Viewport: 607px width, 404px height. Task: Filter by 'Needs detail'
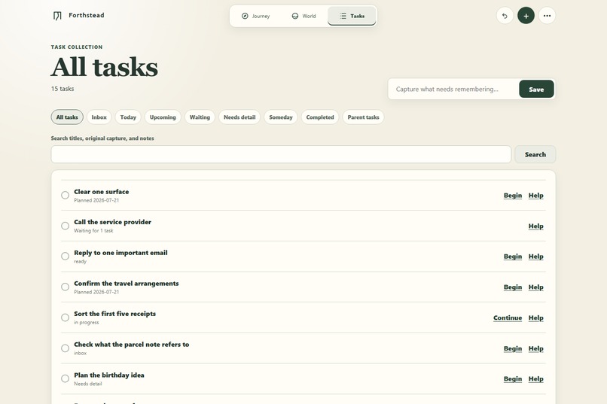(239, 117)
